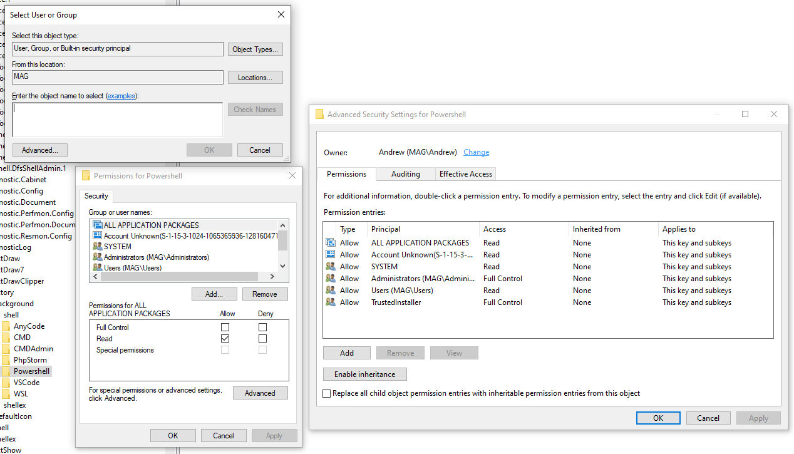Click the Change owner link
Screen dimensions: 794x454
click(476, 152)
